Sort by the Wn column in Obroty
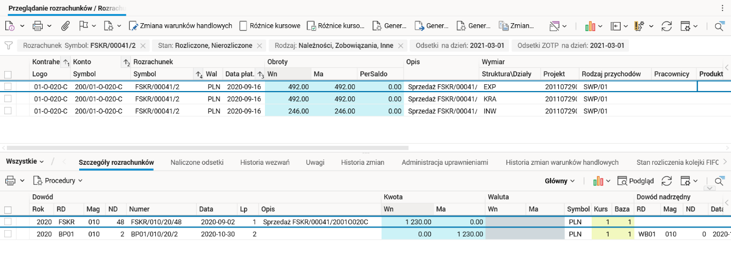Screen dimensions: 731x257 tap(288, 74)
